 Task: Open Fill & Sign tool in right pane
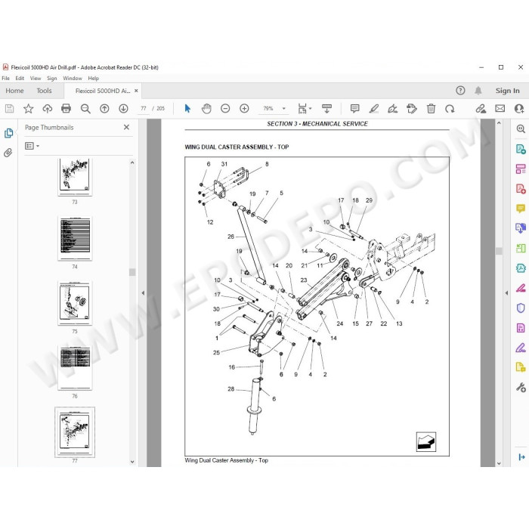(521, 348)
